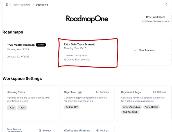Open the Extra Data Team Scenario card
This screenshot has height=132, width=172.
pyautogui.click(x=87, y=52)
